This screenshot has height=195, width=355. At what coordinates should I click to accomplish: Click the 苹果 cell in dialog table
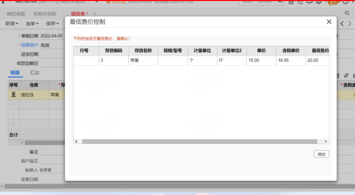[x=143, y=60]
